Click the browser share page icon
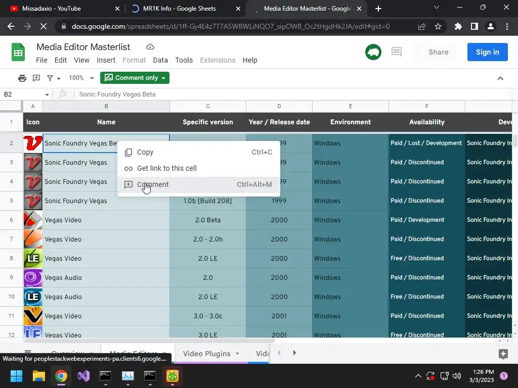The width and height of the screenshot is (518, 388). [422, 26]
